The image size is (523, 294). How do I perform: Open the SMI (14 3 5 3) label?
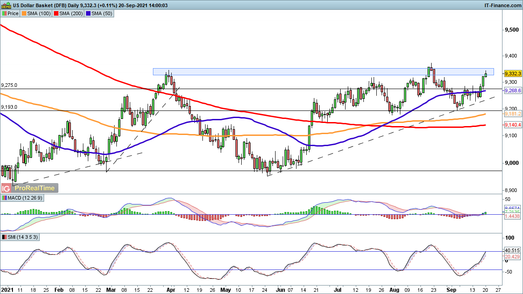click(20, 237)
